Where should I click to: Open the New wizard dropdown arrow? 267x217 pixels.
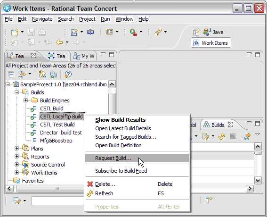tap(22, 32)
